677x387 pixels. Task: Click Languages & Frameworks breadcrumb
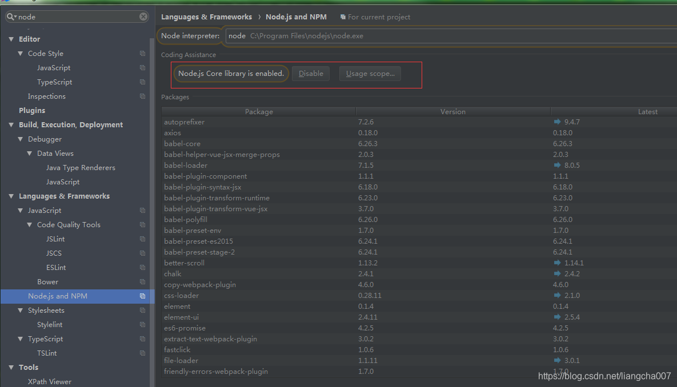206,17
